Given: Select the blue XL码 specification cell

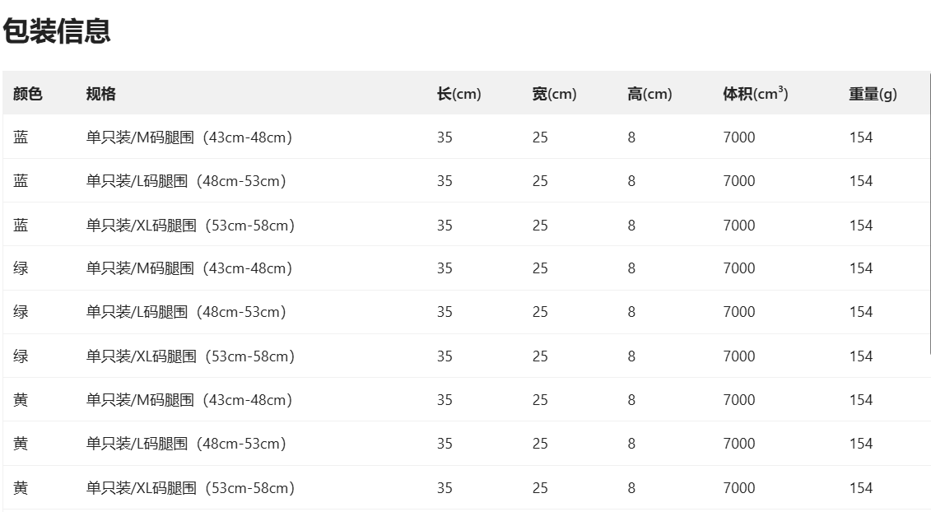Looking at the screenshot, I should [190, 225].
